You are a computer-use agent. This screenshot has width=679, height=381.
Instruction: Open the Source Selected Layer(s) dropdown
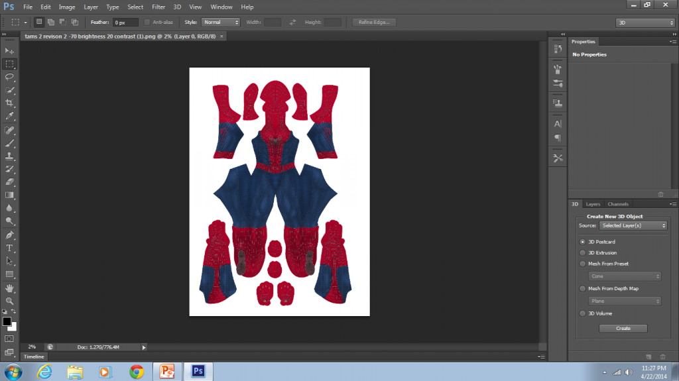click(633, 225)
